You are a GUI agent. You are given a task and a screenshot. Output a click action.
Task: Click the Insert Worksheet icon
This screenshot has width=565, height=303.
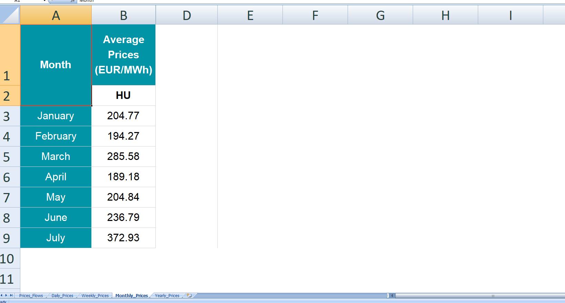tap(189, 295)
